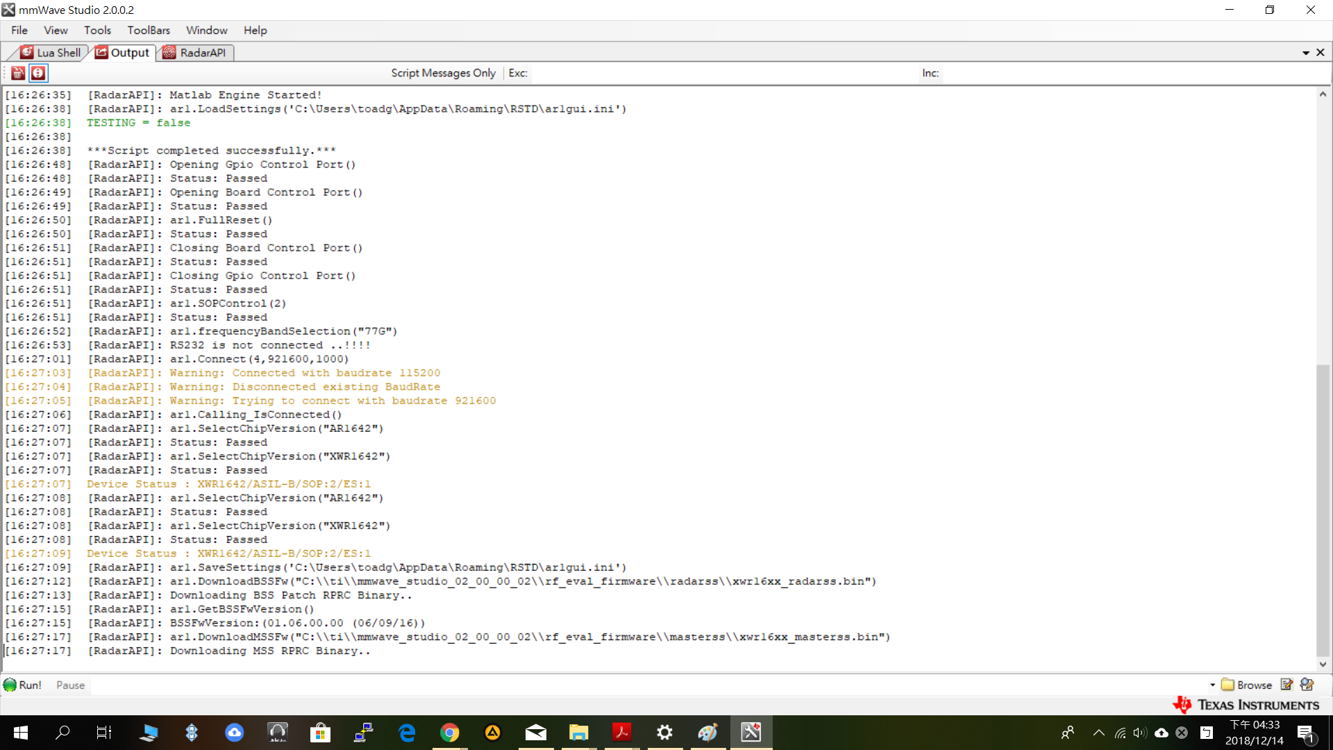The height and width of the screenshot is (750, 1333).
Task: Open Google Chrome from the taskbar
Action: pyautogui.click(x=450, y=733)
